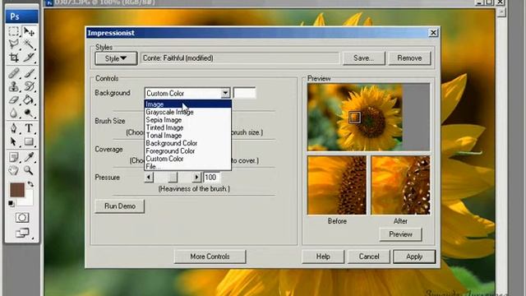The height and width of the screenshot is (296, 526).
Task: Select the Brush tool
Action: tap(30, 73)
